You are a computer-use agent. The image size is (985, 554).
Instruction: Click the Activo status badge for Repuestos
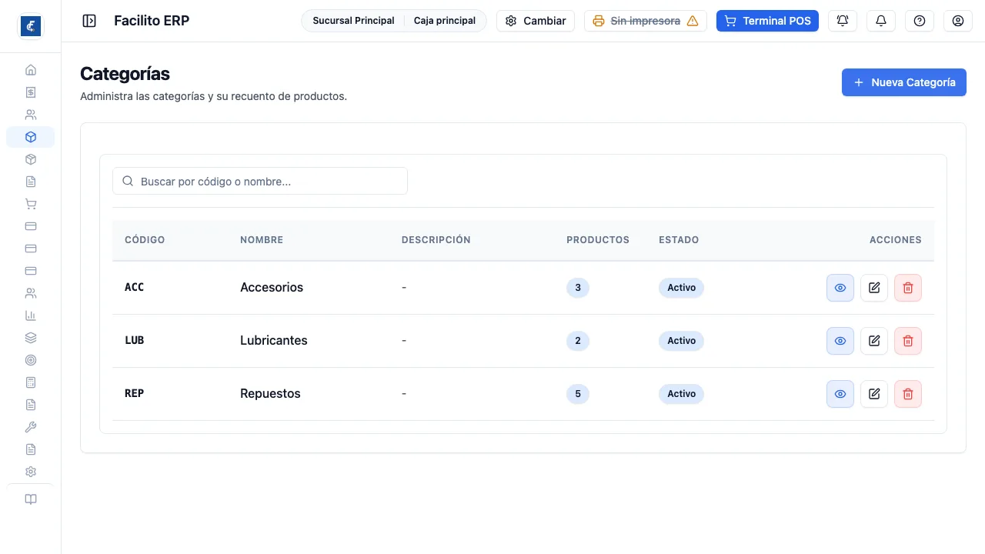681,394
